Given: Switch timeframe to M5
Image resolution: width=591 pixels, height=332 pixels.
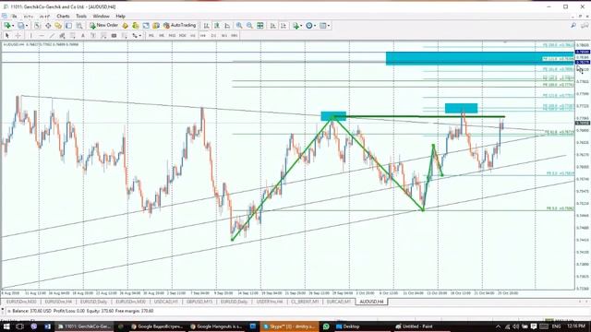Looking at the screenshot, I should coord(162,35).
